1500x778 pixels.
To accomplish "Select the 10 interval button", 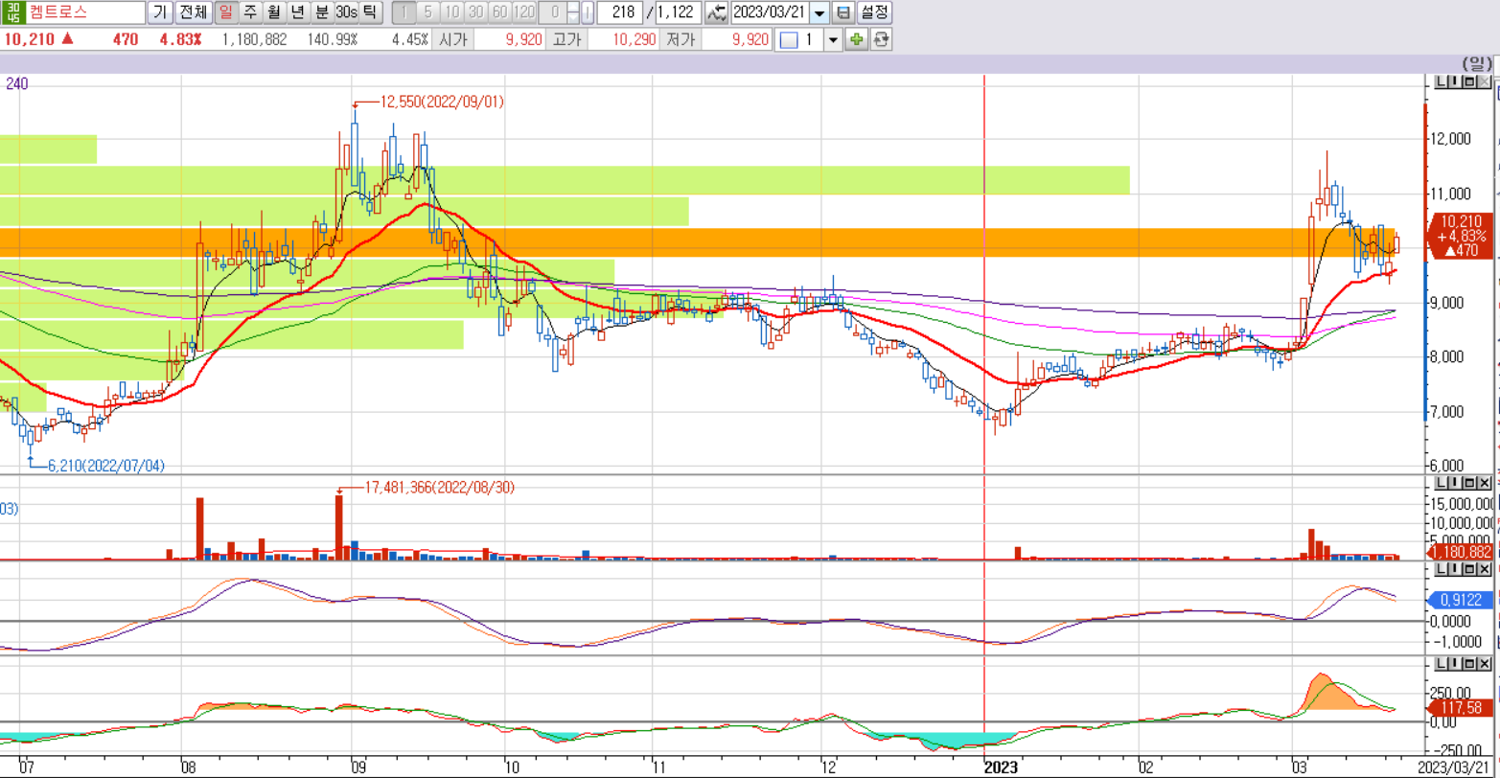I will (x=451, y=12).
